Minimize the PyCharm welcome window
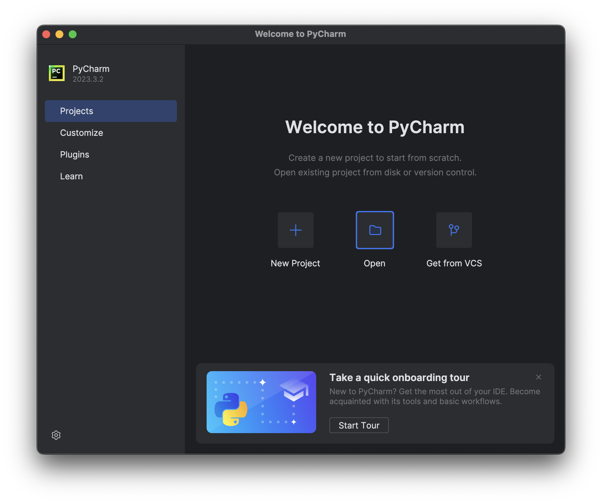Viewport: 602px width, 503px height. tap(60, 34)
